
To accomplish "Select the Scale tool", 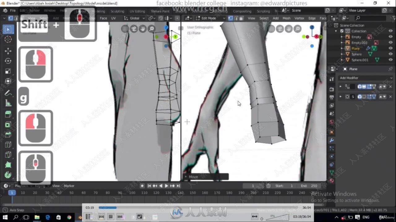I will [x=8, y=71].
